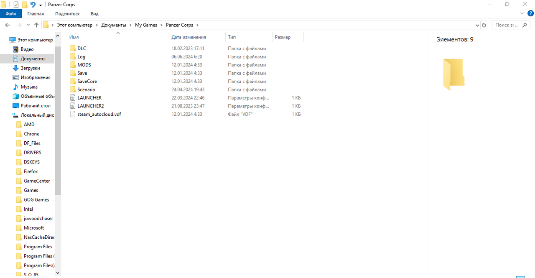
Task: Create new folder via quick access toolbar icon
Action: (25, 5)
